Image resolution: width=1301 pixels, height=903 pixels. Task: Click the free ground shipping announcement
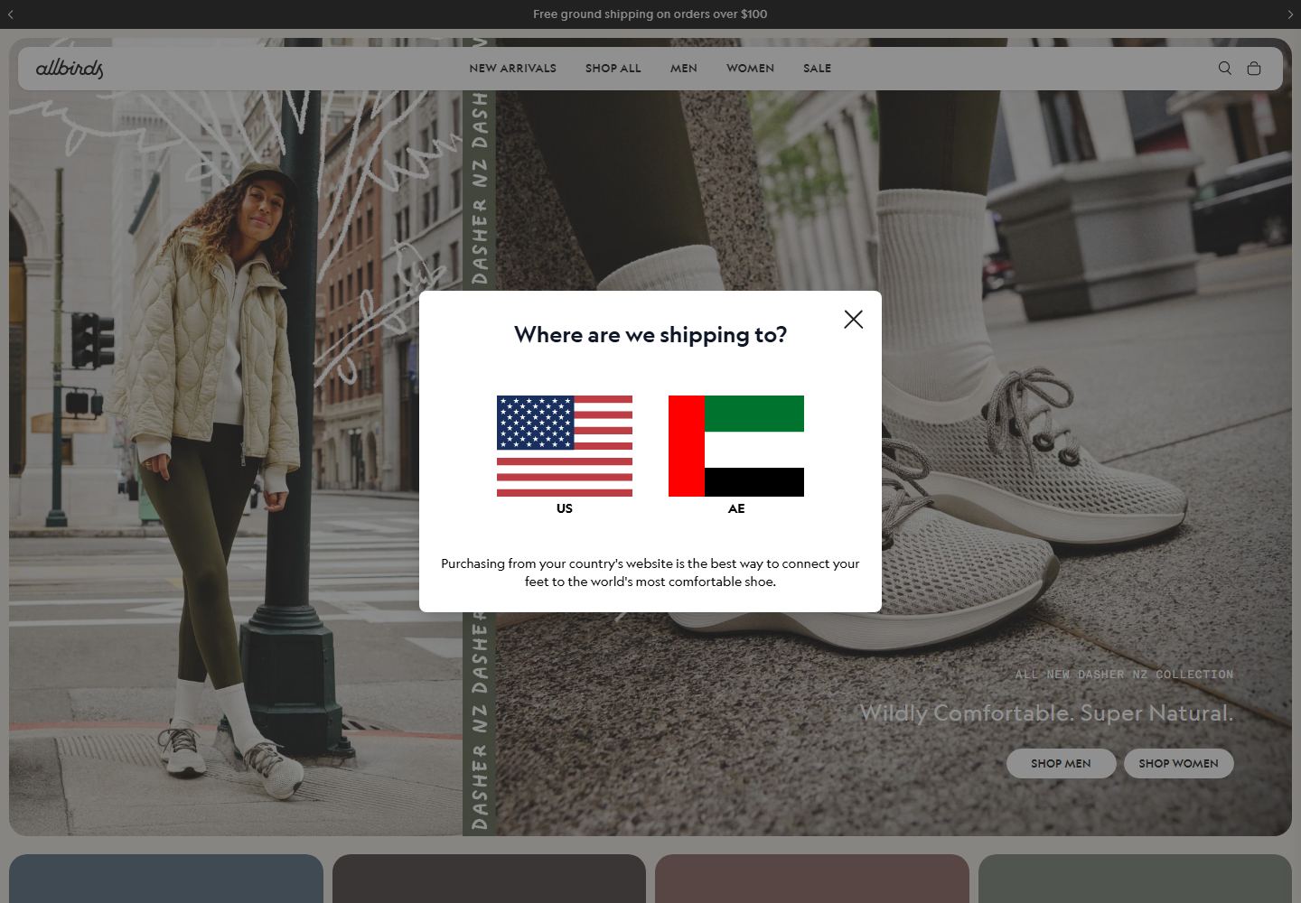[x=650, y=14]
